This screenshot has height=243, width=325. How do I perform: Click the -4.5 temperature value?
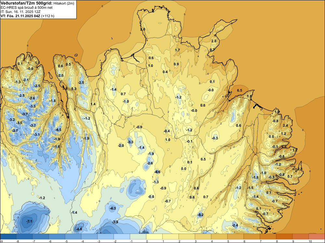(x=58, y=130)
